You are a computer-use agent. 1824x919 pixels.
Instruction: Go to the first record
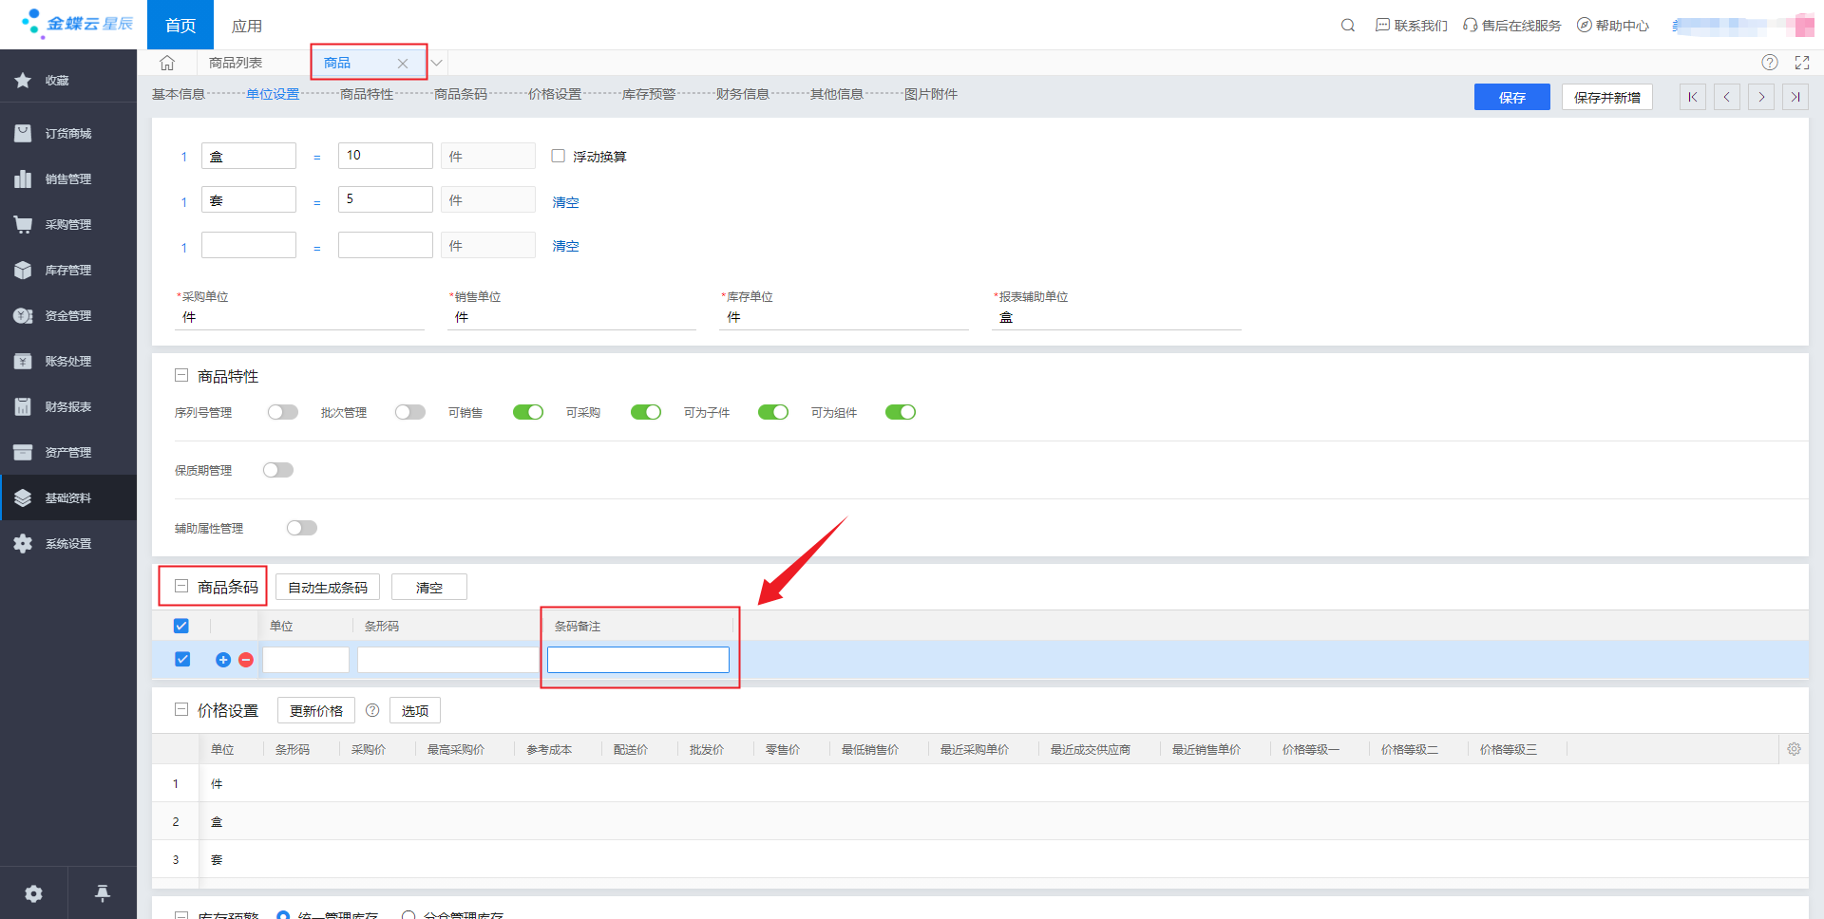(1693, 97)
